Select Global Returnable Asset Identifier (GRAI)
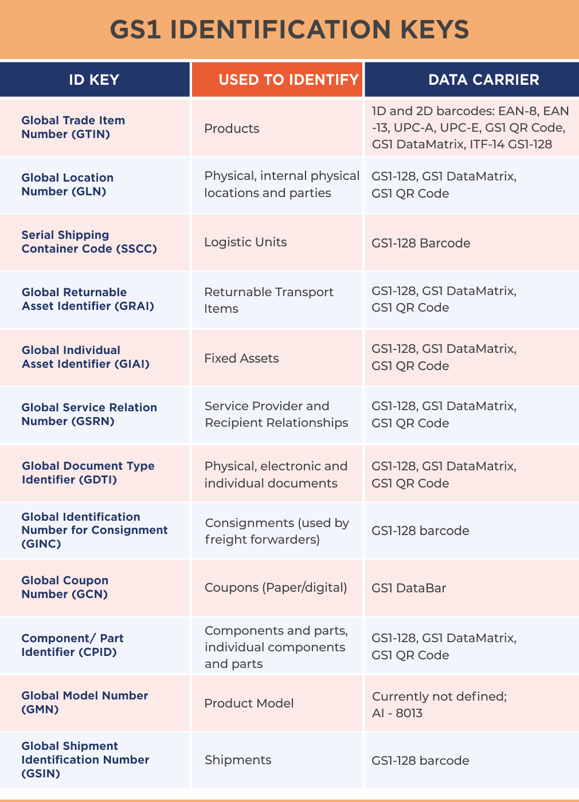 click(88, 299)
